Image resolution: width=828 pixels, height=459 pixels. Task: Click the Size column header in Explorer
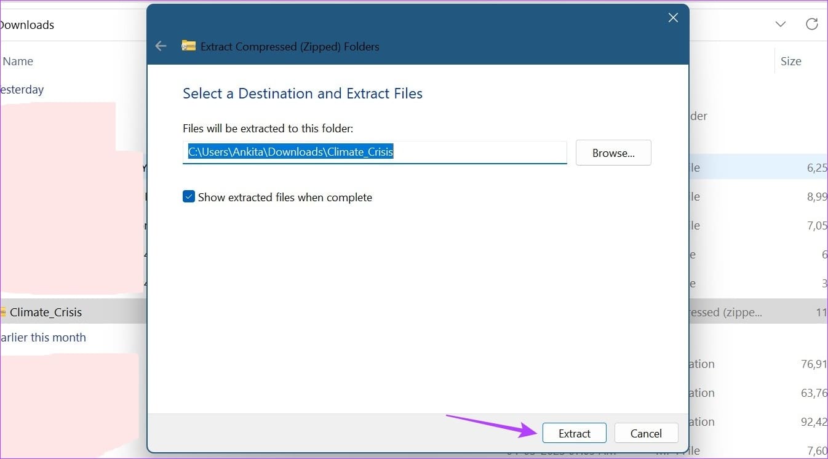[790, 61]
